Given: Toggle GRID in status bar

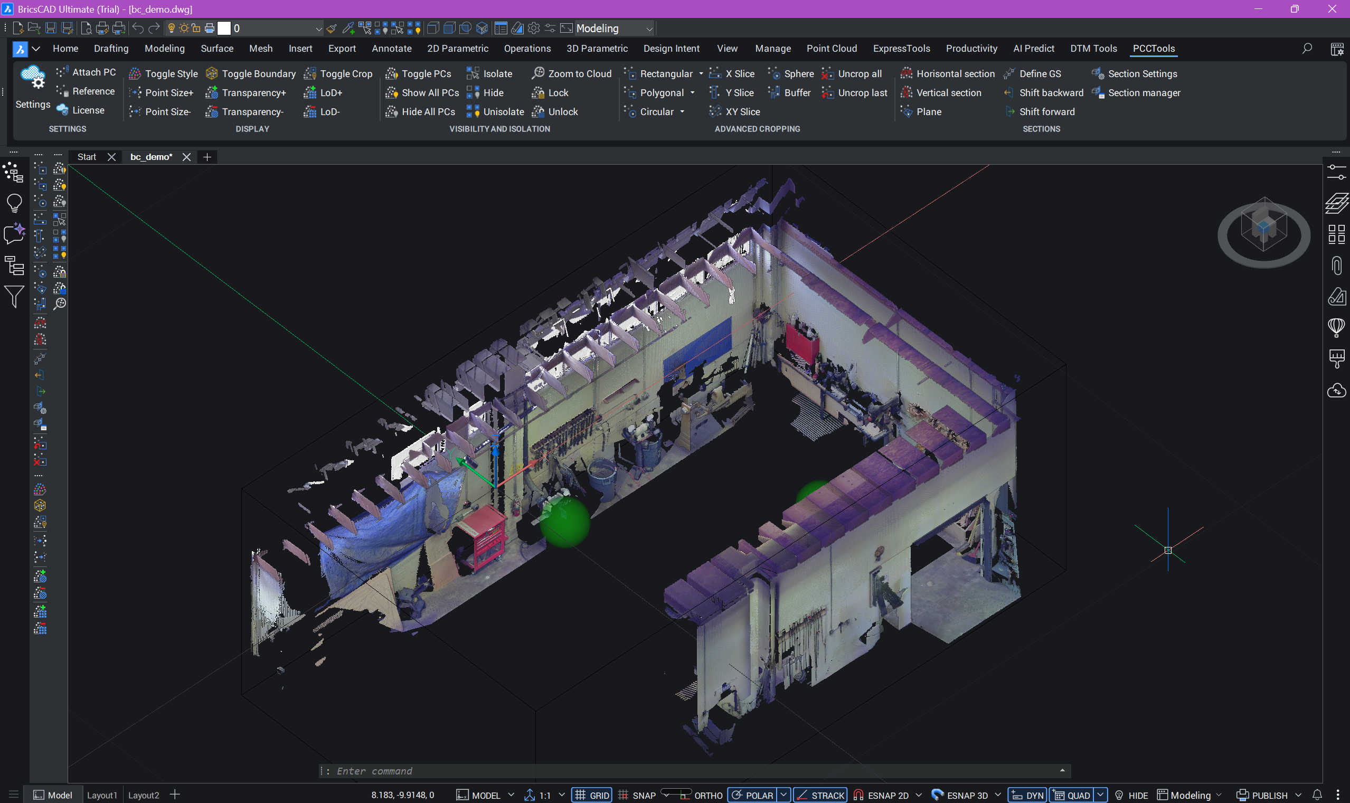Looking at the screenshot, I should pos(591,795).
